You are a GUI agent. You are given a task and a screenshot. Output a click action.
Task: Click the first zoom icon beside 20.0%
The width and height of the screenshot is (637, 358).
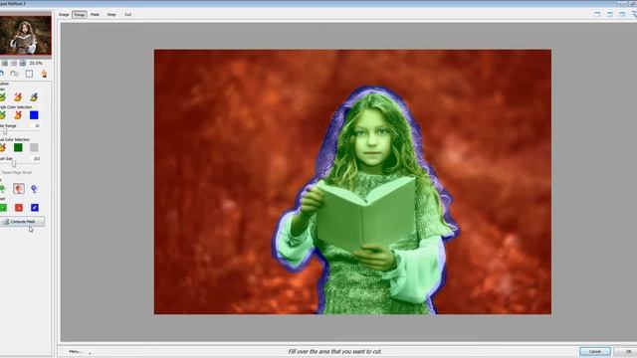click(x=4, y=64)
